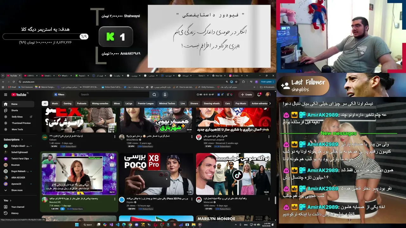Mute the NarutoLIVE video preview

click(112, 157)
